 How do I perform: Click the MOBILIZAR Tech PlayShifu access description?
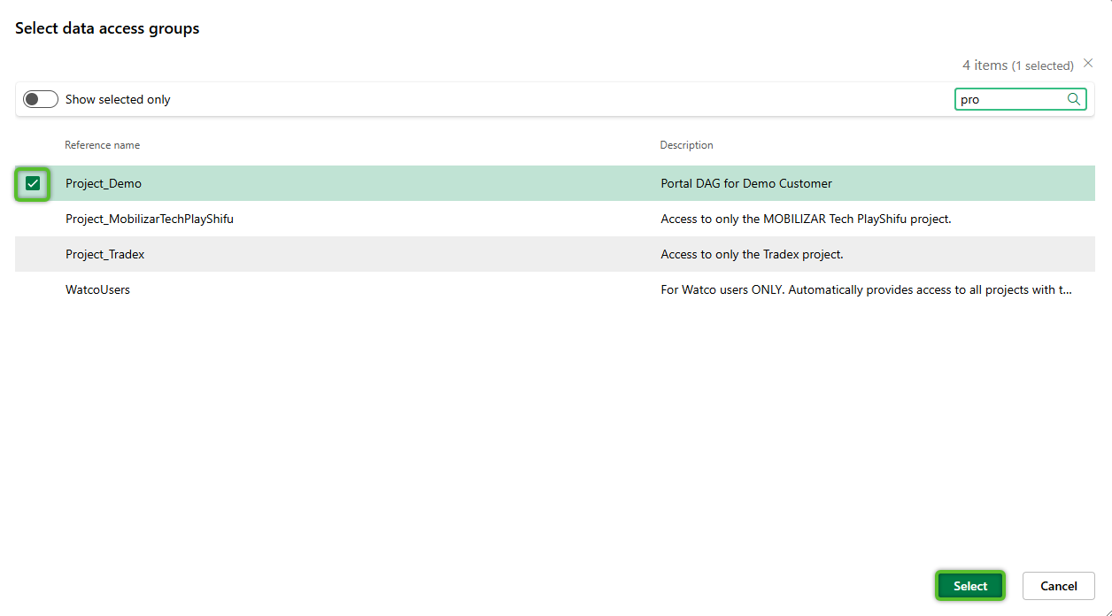tap(806, 219)
